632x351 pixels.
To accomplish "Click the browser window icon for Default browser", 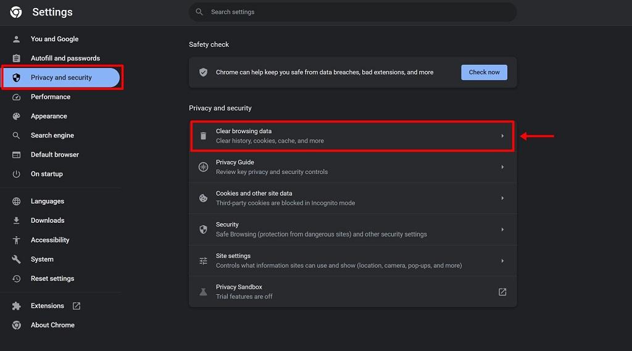I will [x=16, y=155].
